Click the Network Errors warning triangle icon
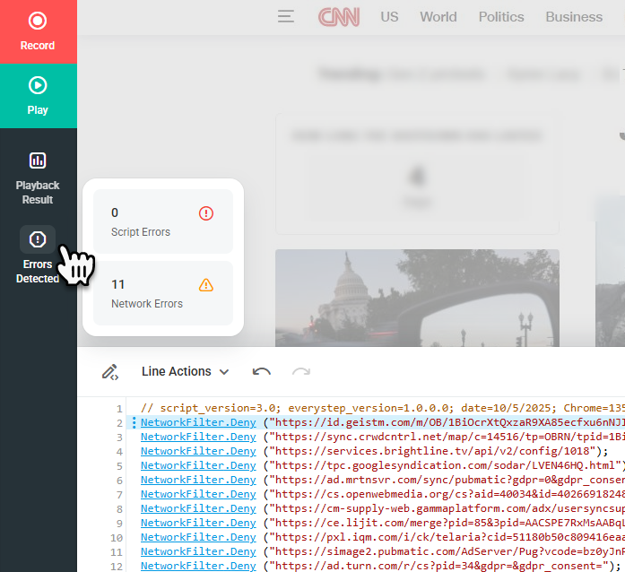The image size is (625, 572). (x=206, y=285)
